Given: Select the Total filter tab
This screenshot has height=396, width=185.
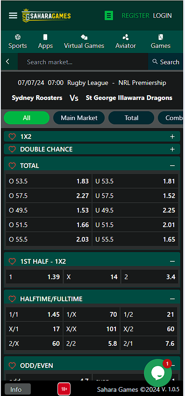Looking at the screenshot, I should point(131,118).
